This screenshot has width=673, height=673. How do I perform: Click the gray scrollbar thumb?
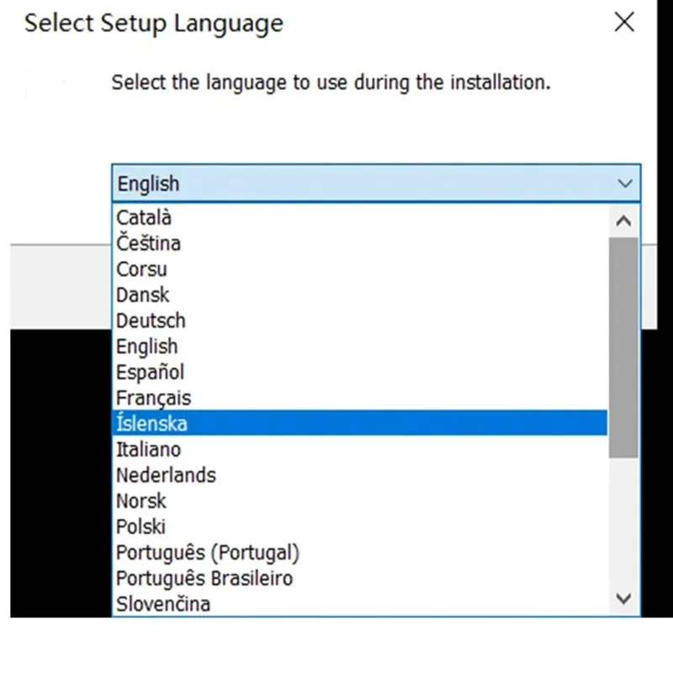click(x=623, y=347)
